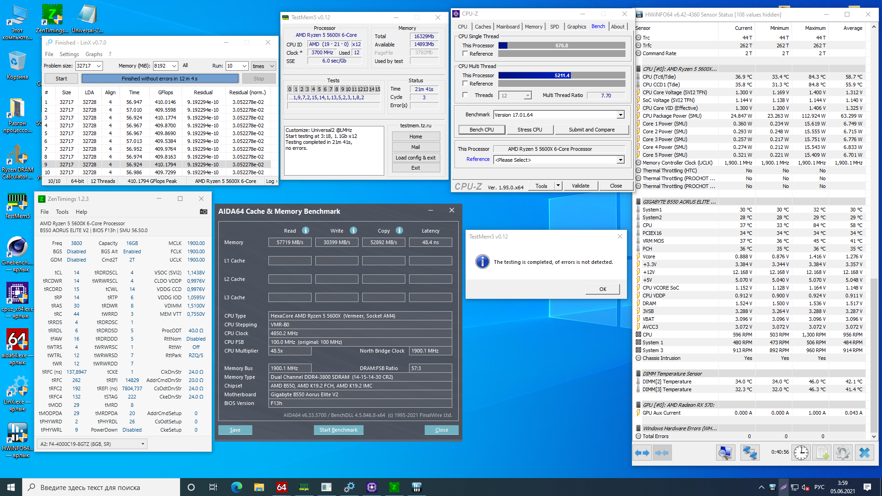Reset HWiNFO elapsed time via clock icon
The width and height of the screenshot is (882, 496).
801,453
